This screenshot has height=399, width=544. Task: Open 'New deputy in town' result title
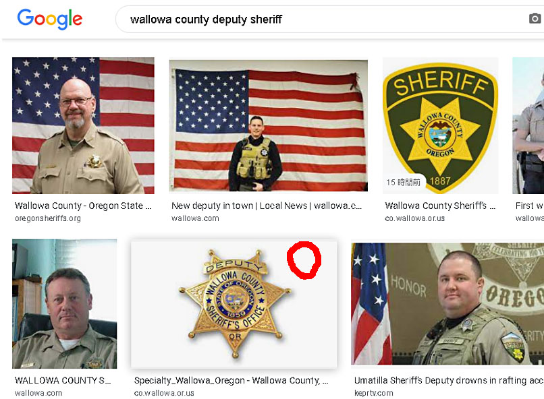[267, 206]
